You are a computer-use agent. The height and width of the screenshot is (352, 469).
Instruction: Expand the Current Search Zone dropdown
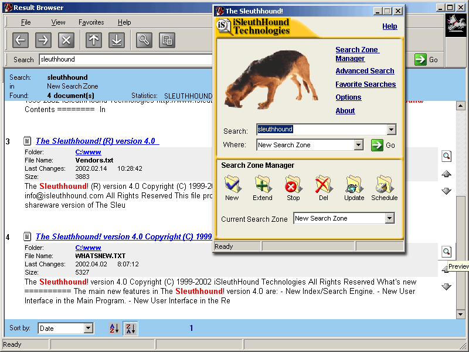389,218
